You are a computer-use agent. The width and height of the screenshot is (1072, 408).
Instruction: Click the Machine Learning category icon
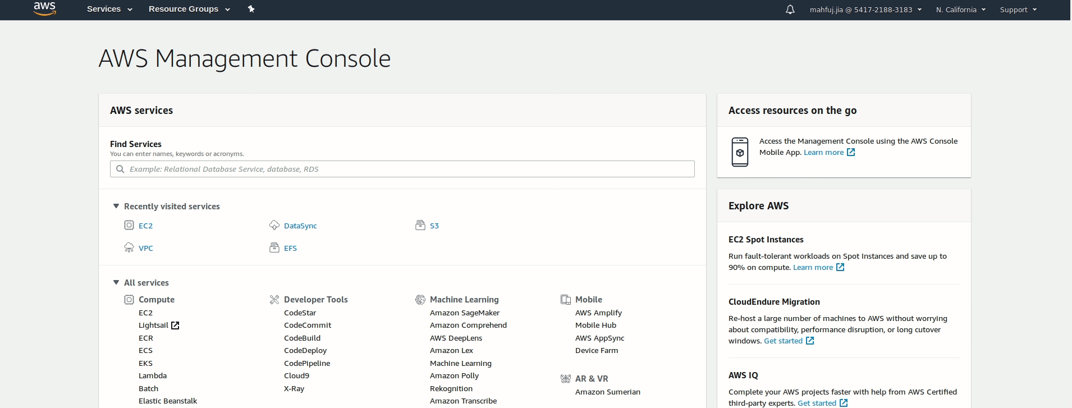pos(420,300)
